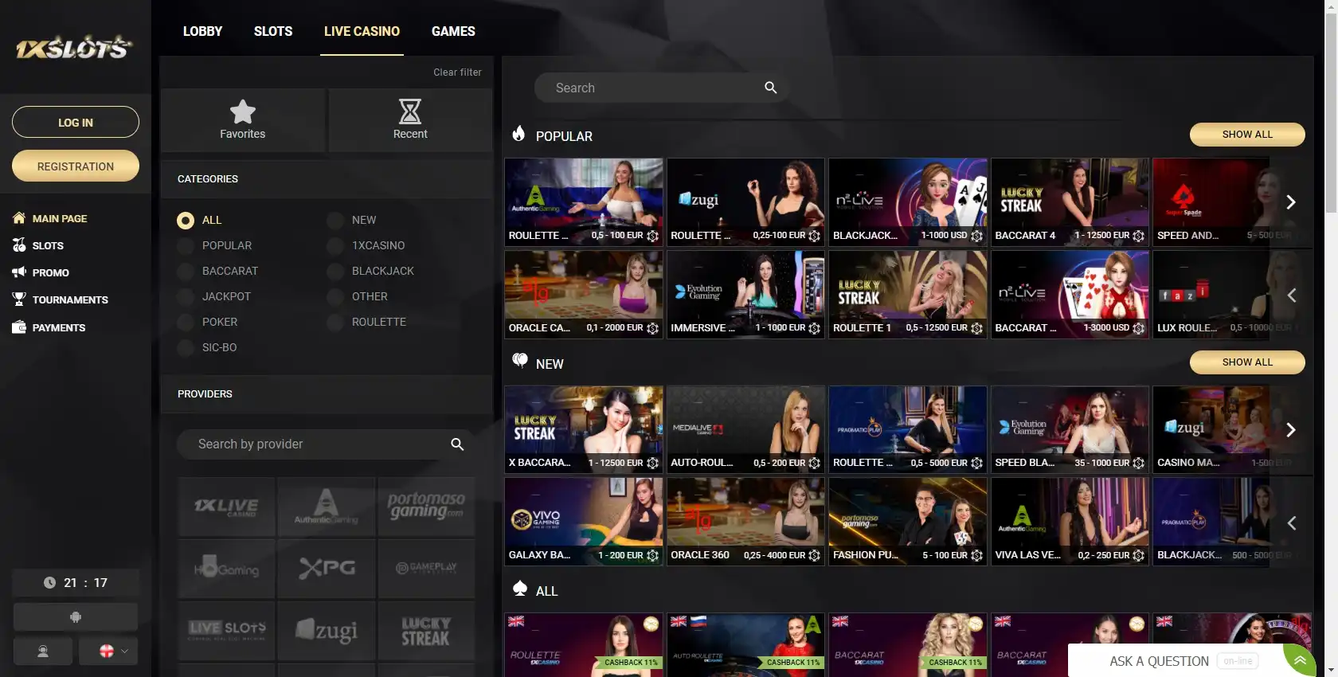Image resolution: width=1338 pixels, height=677 pixels.
Task: Select the OTHER category radio button
Action: [x=335, y=297]
